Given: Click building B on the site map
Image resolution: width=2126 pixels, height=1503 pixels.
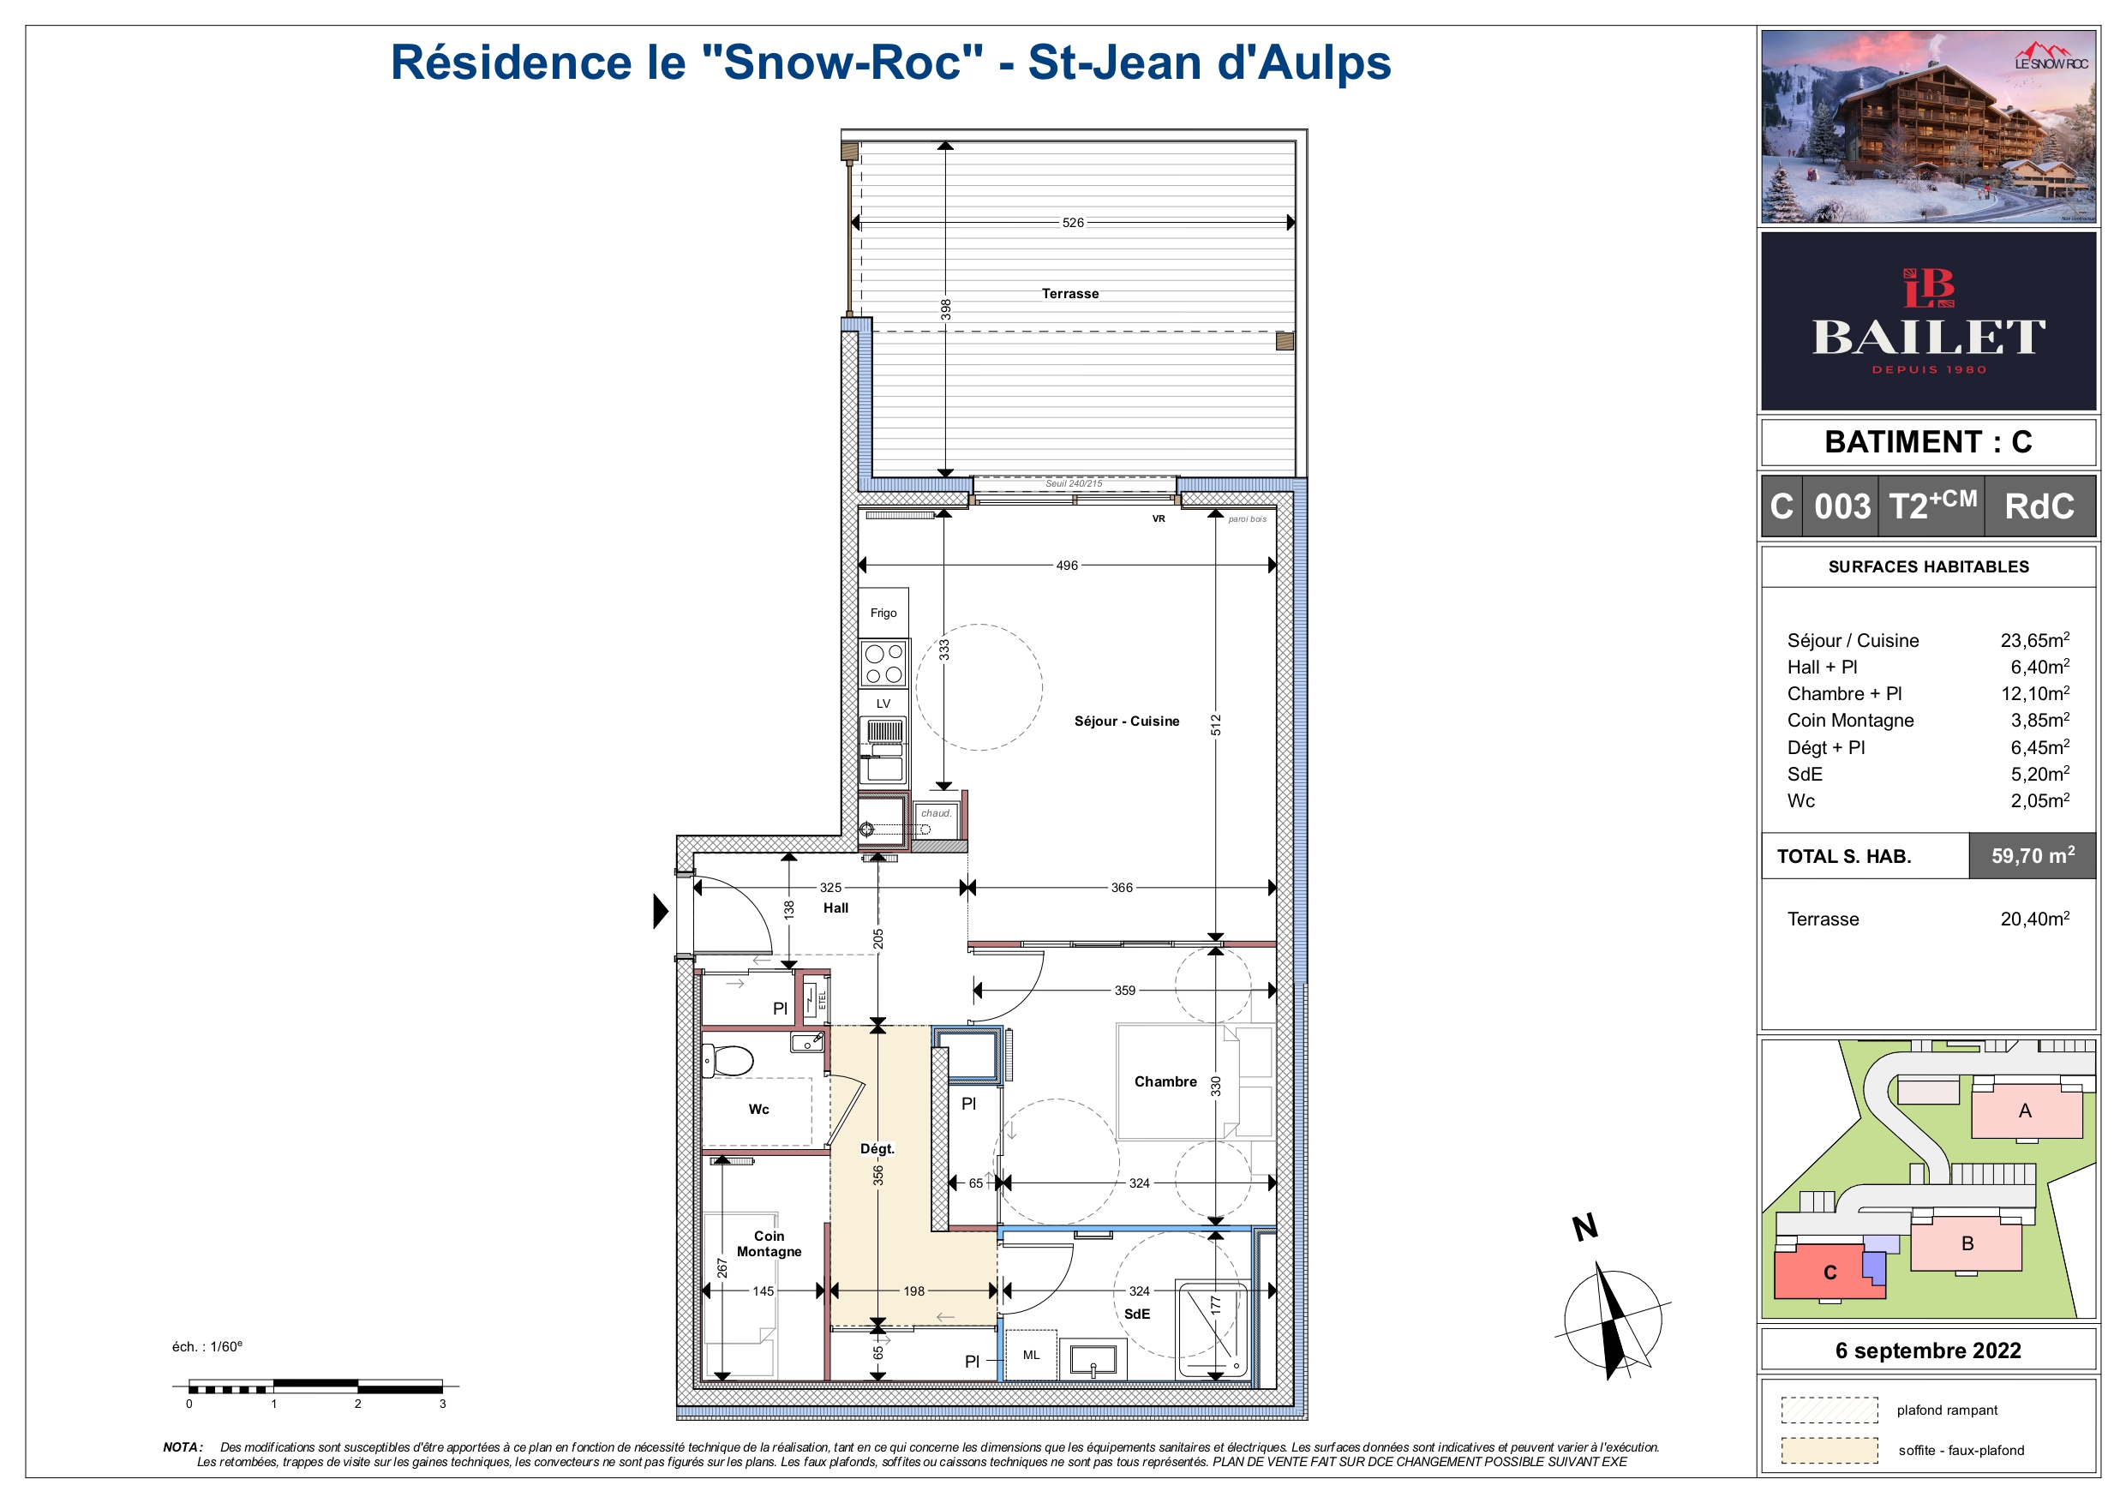Looking at the screenshot, I should tap(1967, 1243).
